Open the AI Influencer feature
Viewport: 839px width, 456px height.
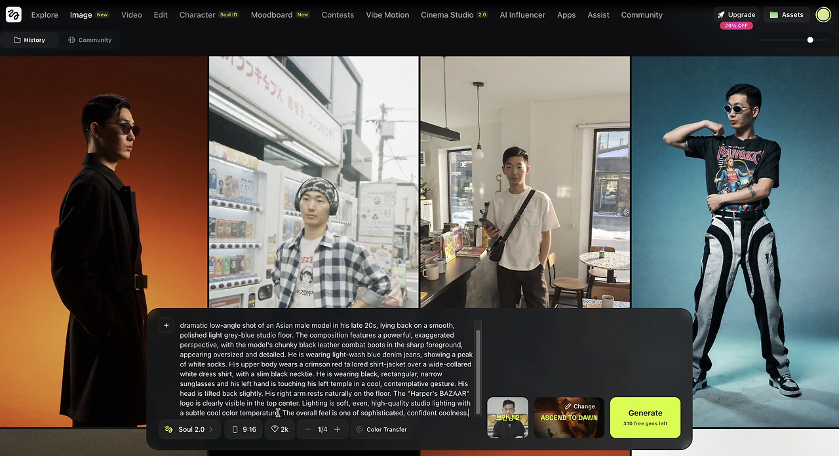coord(522,14)
